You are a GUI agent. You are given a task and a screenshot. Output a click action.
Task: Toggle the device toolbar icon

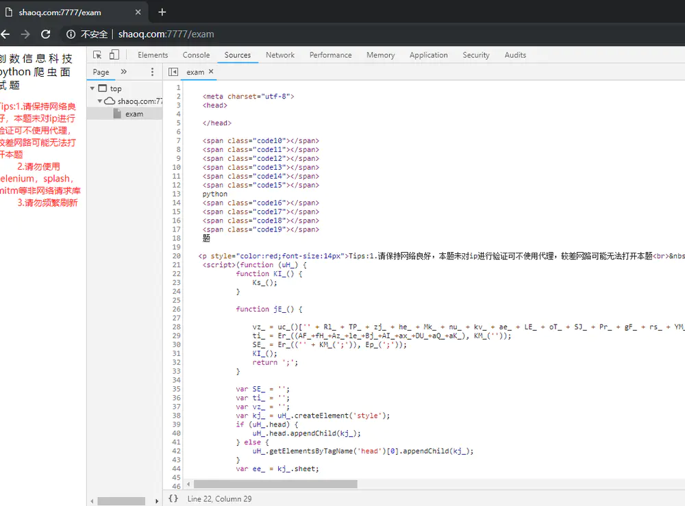114,55
